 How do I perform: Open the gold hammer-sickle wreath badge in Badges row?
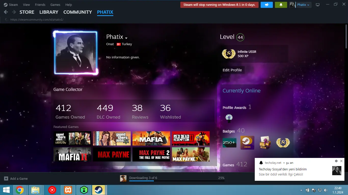pos(283,143)
